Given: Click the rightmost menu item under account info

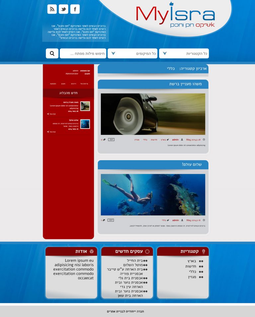Looking at the screenshot, I should click(84, 84).
